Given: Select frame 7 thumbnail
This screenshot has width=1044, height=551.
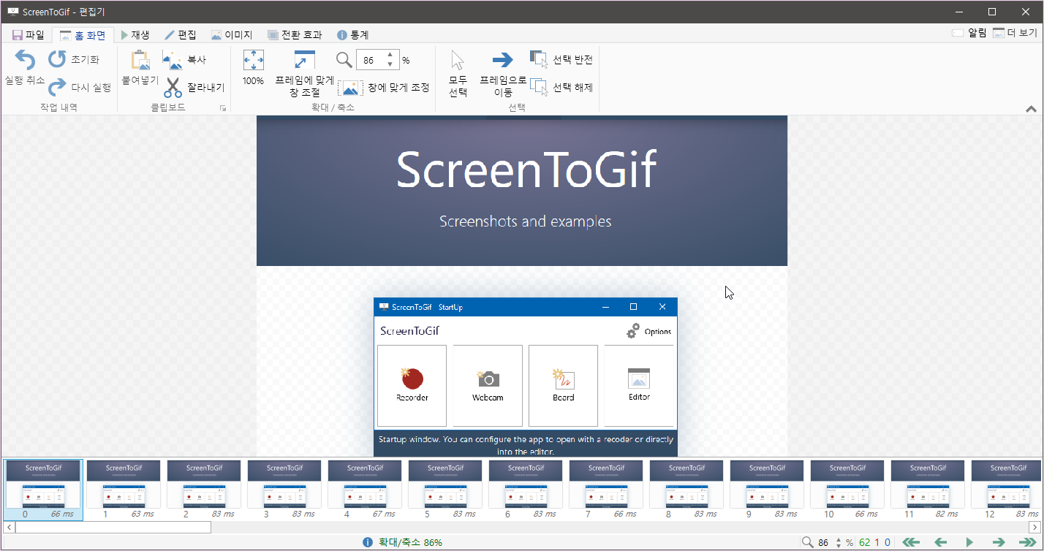Looking at the screenshot, I should coord(606,490).
